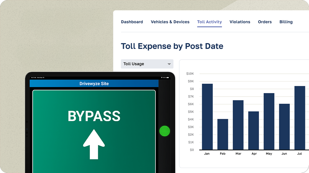
Task: Click the Drivewyze Site title bar
Action: [94, 84]
